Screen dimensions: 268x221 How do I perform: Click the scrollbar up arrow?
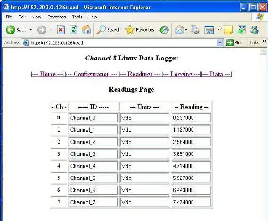point(263,51)
